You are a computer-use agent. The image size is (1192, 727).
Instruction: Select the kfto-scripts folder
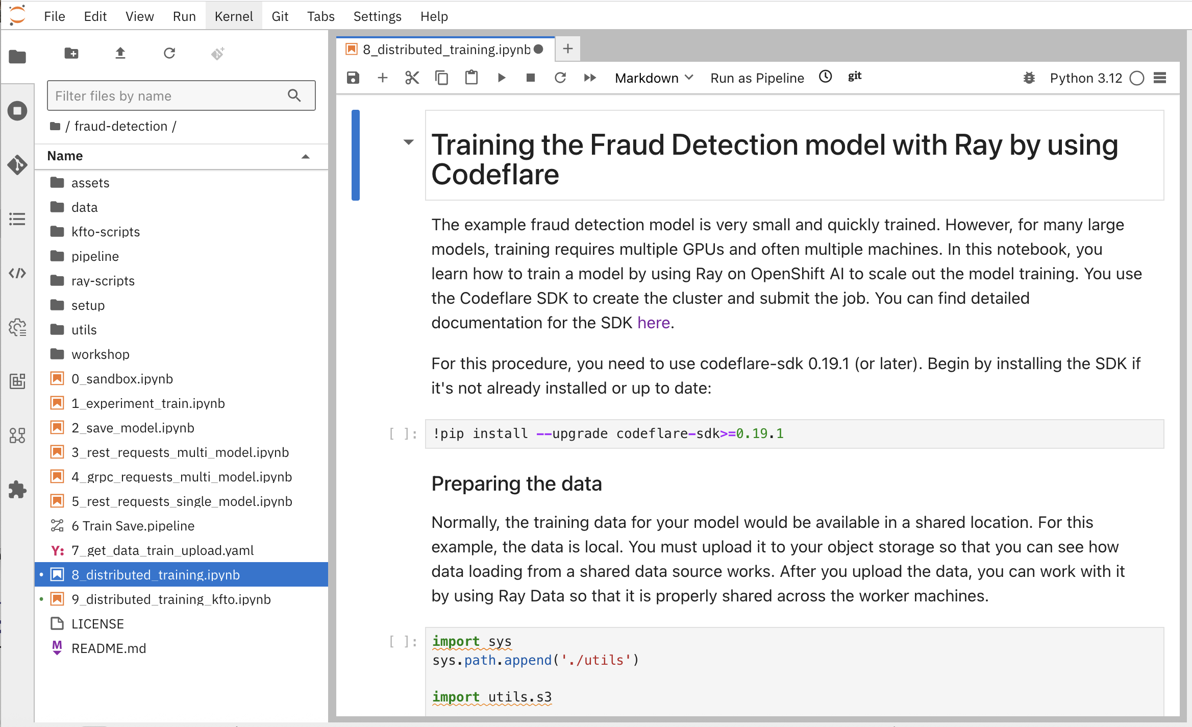pos(181,232)
